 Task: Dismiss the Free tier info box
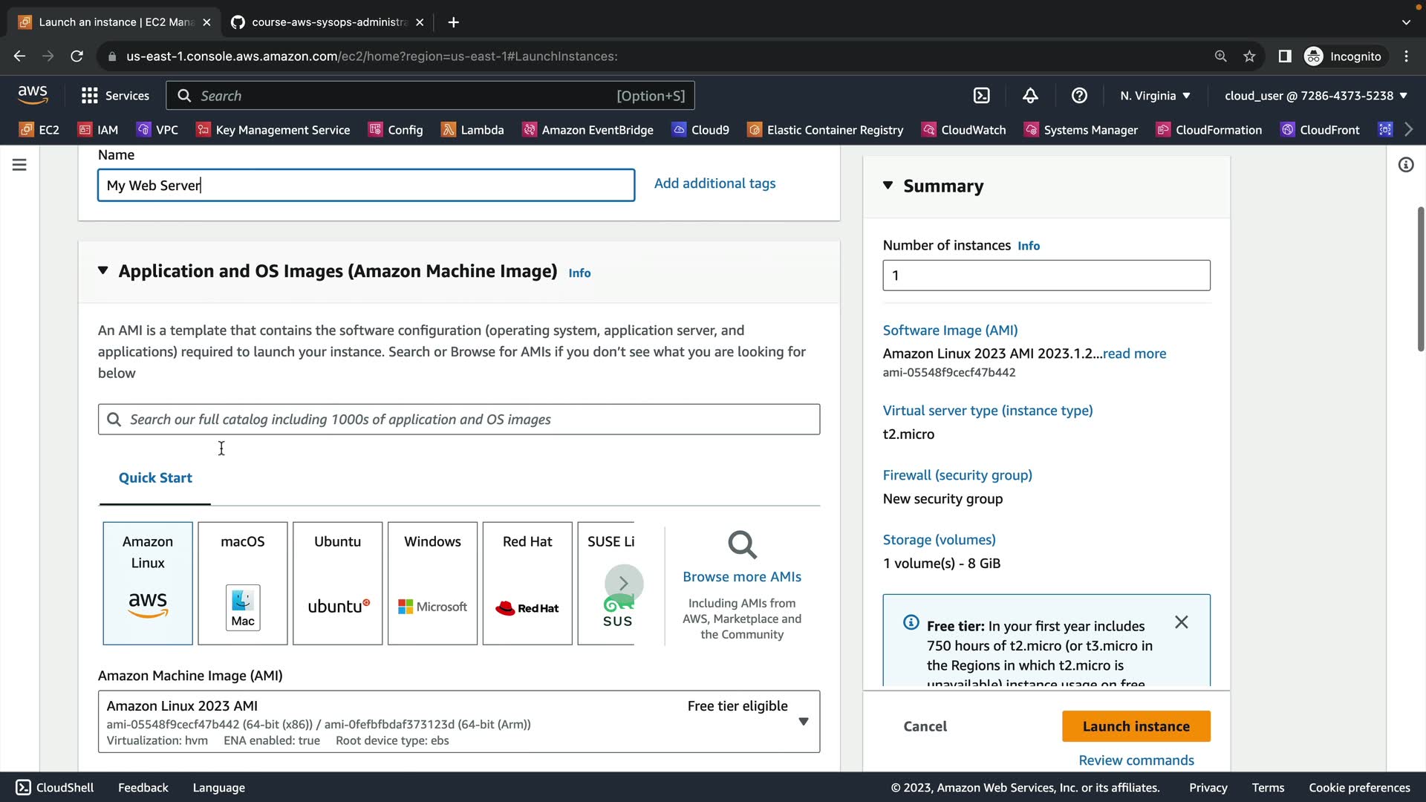point(1181,622)
